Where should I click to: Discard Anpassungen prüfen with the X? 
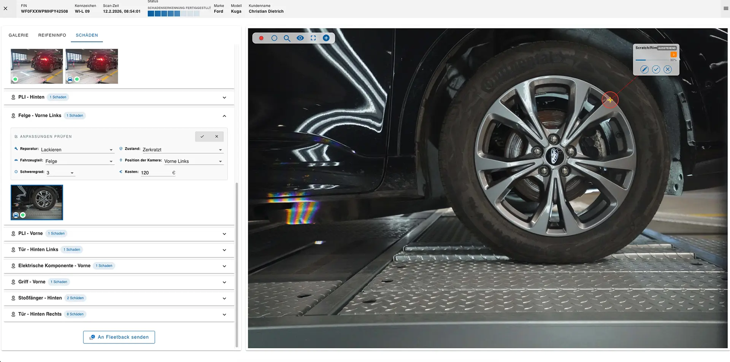217,136
